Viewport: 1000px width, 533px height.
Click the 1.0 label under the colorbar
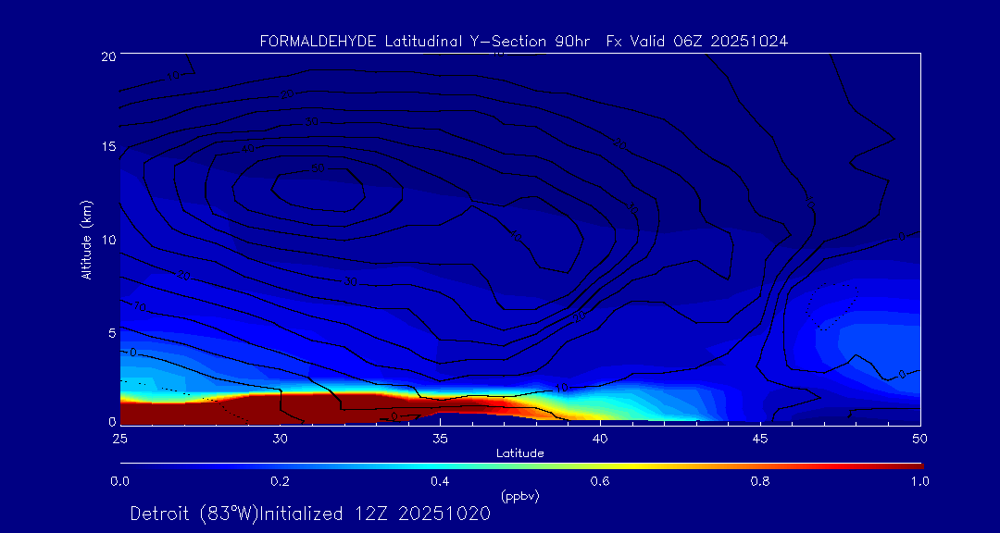tap(920, 481)
